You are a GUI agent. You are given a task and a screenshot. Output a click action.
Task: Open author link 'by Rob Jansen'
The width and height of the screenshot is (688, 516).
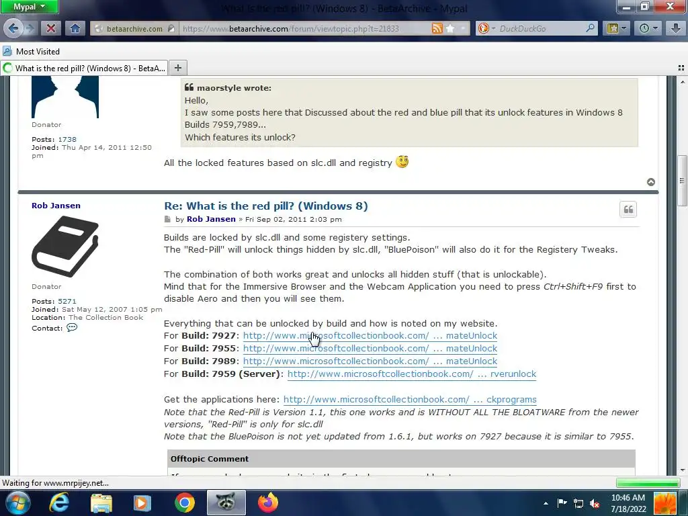coord(211,219)
